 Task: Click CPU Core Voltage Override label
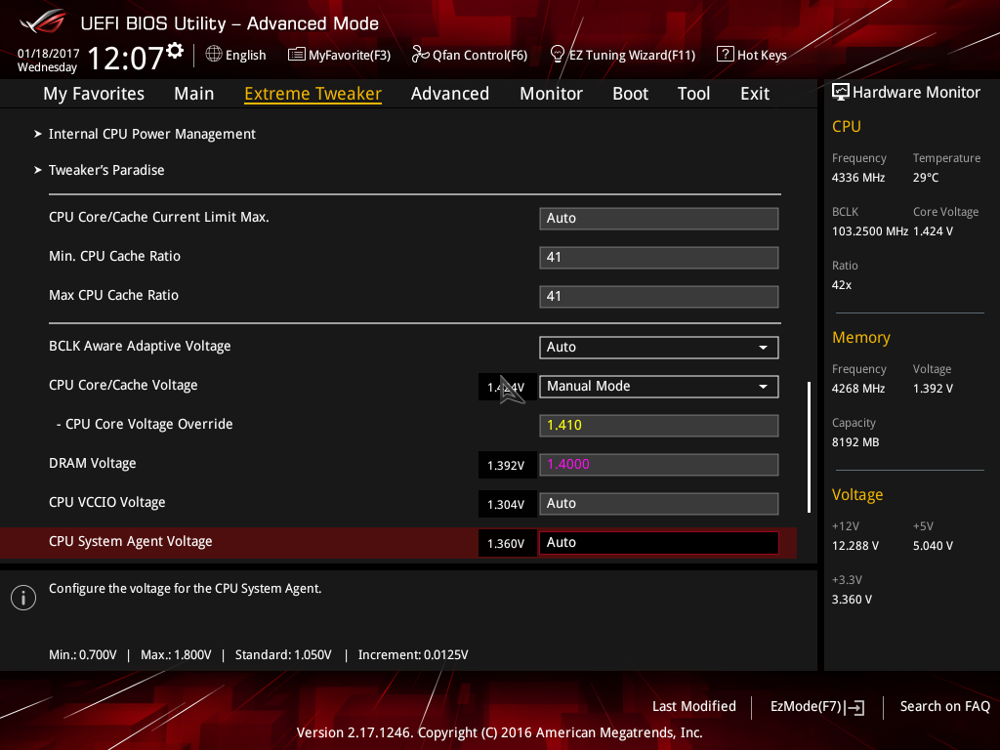145,424
